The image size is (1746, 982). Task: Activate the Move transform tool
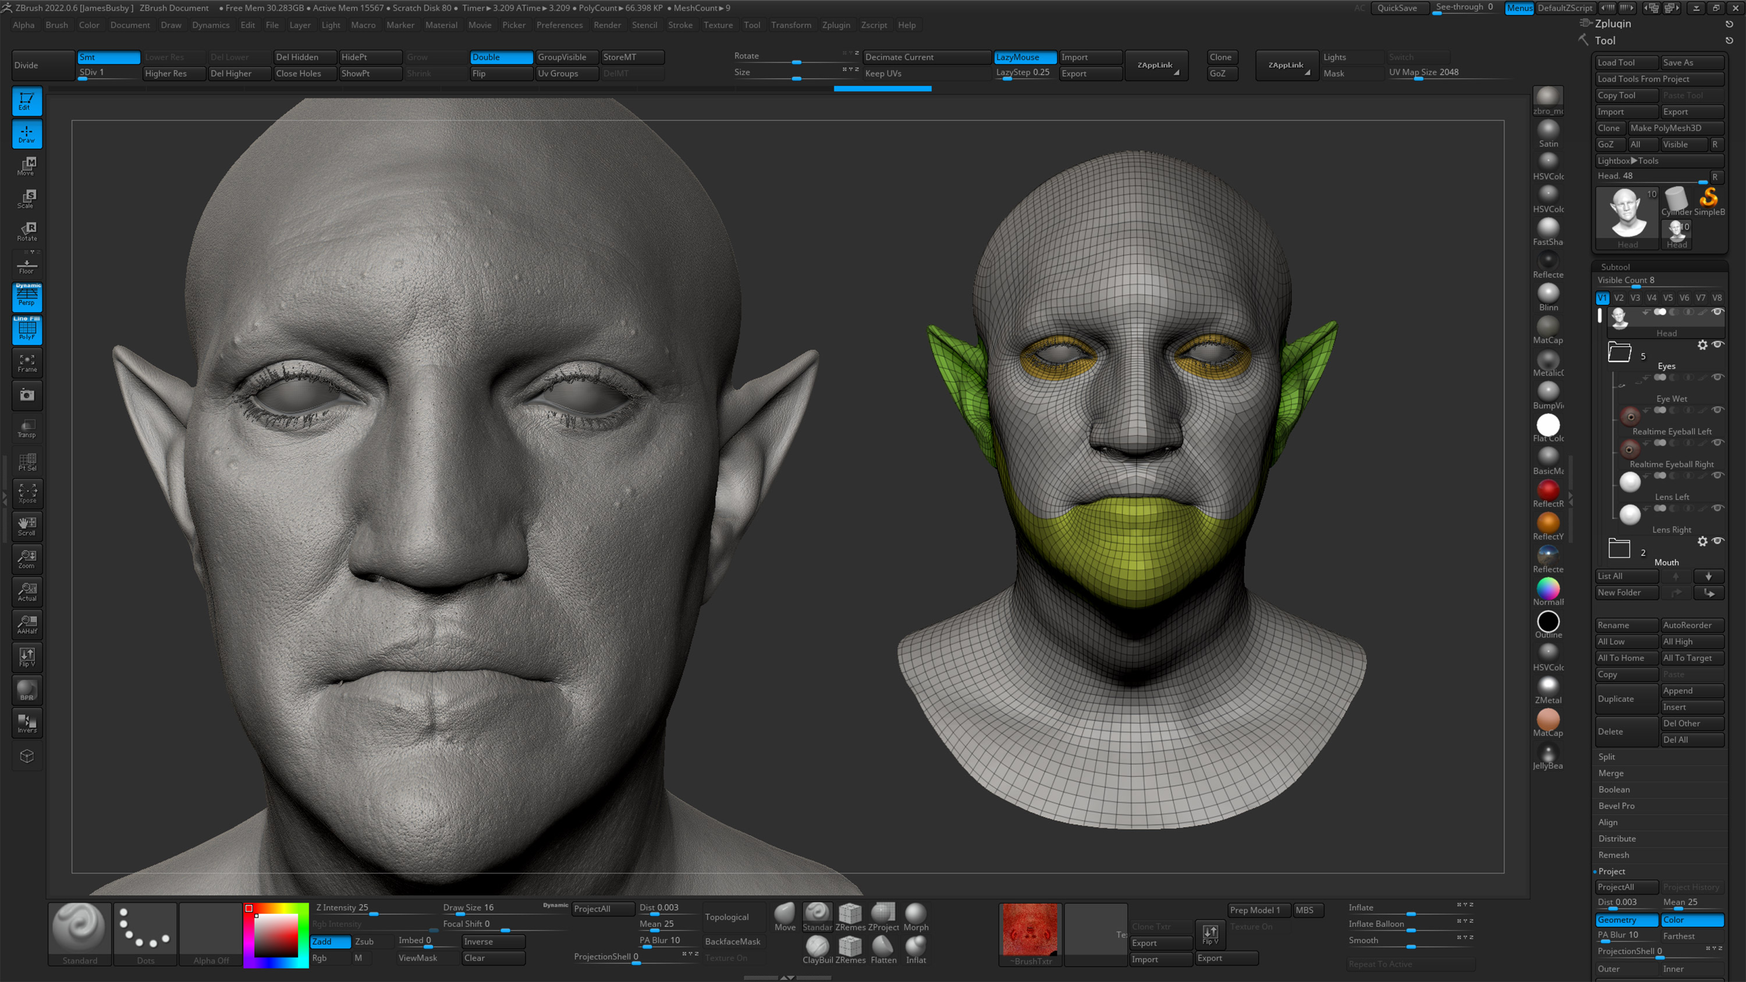click(x=27, y=166)
